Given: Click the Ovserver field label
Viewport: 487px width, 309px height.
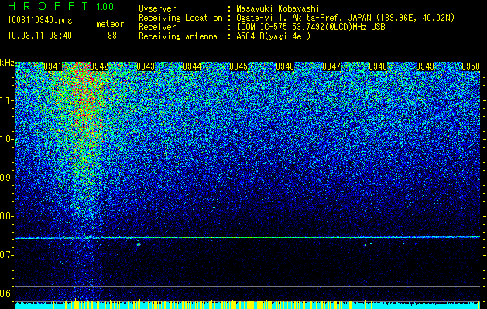Looking at the screenshot, I should coord(157,8).
